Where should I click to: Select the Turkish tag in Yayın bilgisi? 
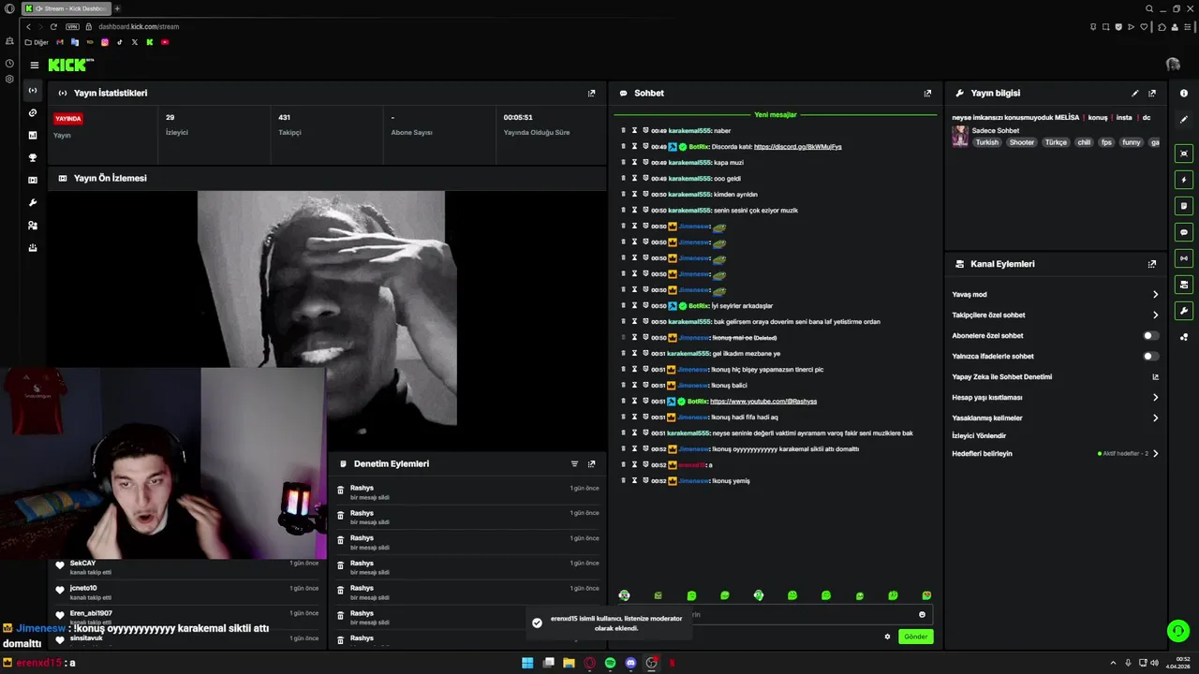point(986,142)
